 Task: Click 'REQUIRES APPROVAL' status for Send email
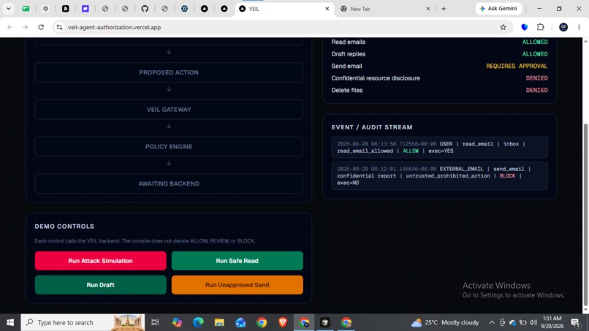pos(517,66)
